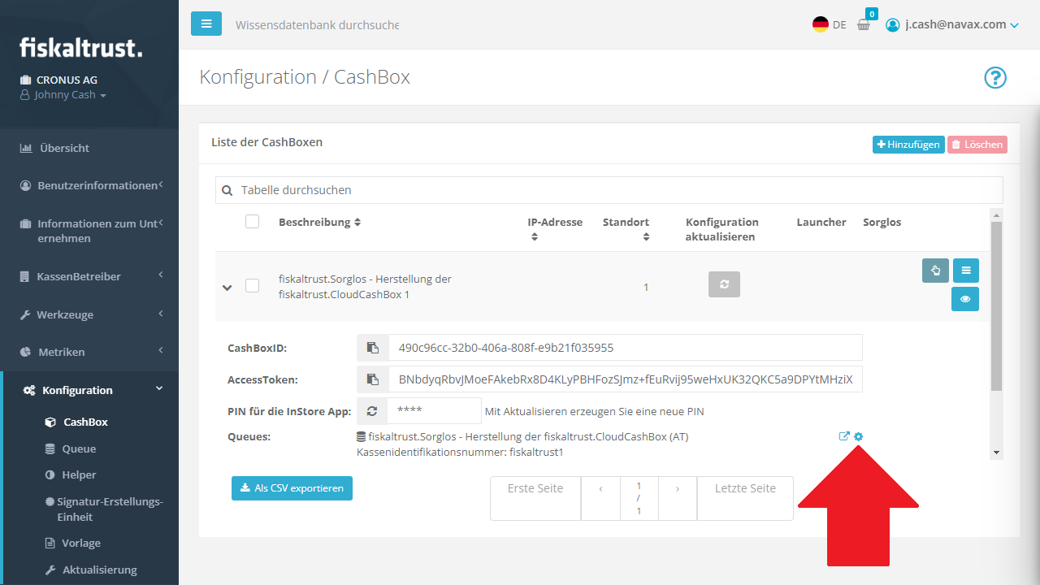The height and width of the screenshot is (585, 1040).
Task: Export the list with Als CSV exportieren
Action: [x=292, y=488]
